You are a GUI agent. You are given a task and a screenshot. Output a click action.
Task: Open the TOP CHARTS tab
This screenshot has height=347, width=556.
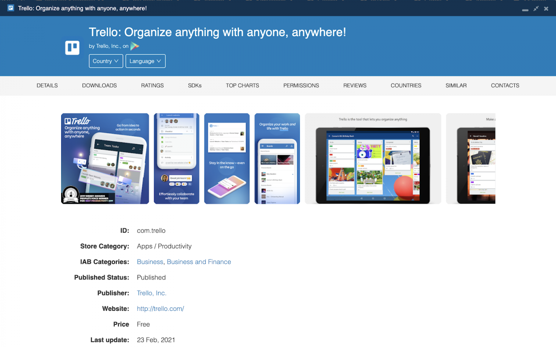click(242, 85)
